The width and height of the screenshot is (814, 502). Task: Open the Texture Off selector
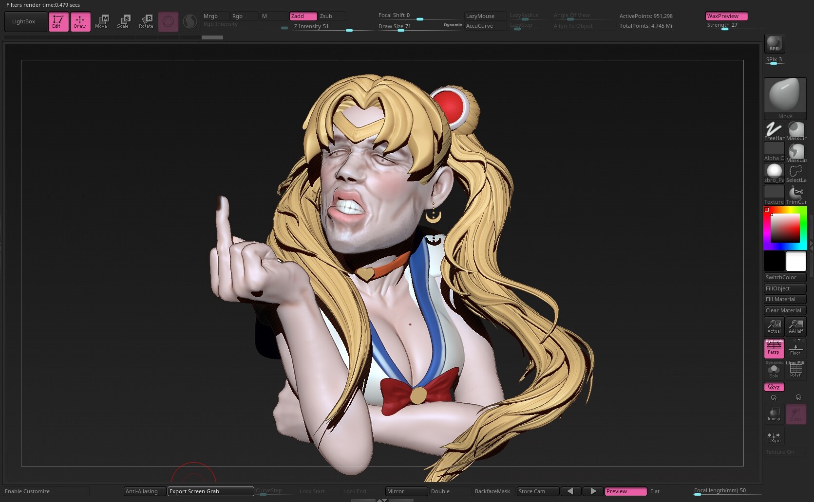coord(774,195)
